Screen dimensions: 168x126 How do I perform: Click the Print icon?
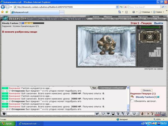click(x=134, y=12)
